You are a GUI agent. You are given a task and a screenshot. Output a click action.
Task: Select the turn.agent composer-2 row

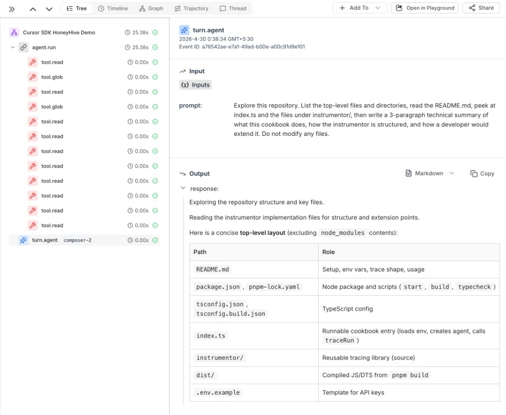pyautogui.click(x=84, y=241)
